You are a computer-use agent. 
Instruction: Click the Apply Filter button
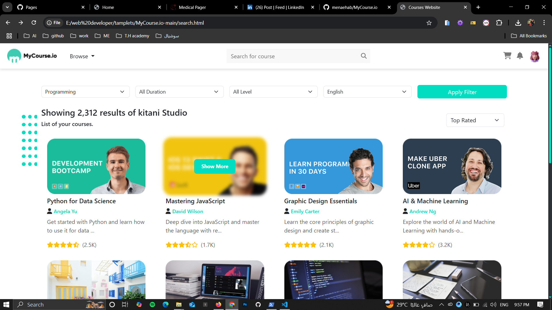[x=462, y=92]
